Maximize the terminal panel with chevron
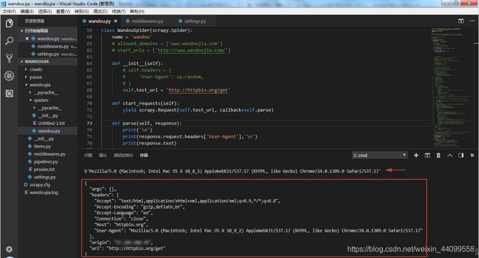This screenshot has height=258, width=479. pos(450,155)
